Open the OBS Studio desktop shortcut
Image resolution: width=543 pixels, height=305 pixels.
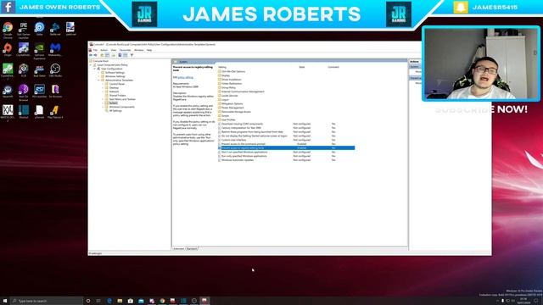(x=55, y=70)
